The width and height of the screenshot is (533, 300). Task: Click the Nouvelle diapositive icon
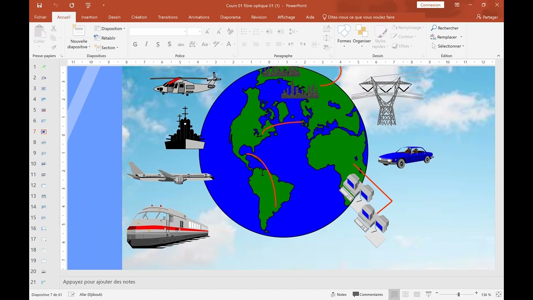pyautogui.click(x=79, y=31)
